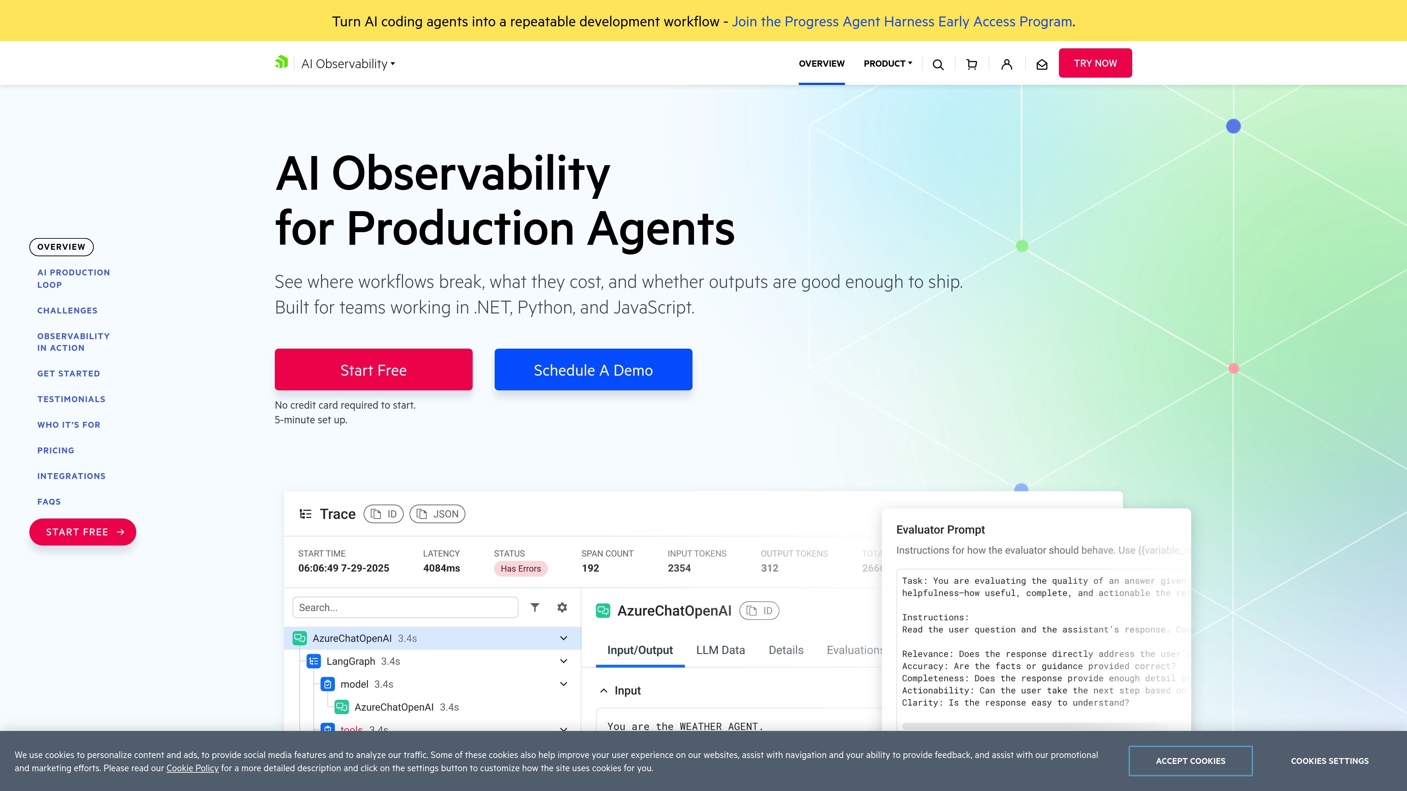Click the TRY NOW button
Viewport: 1407px width, 791px height.
tap(1095, 63)
